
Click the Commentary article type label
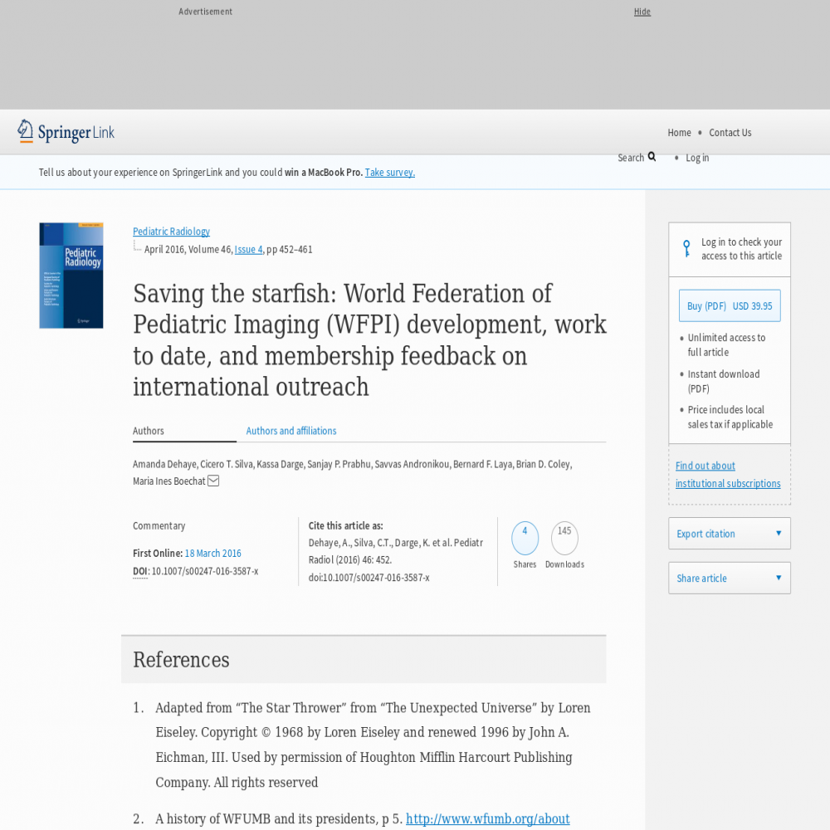159,525
